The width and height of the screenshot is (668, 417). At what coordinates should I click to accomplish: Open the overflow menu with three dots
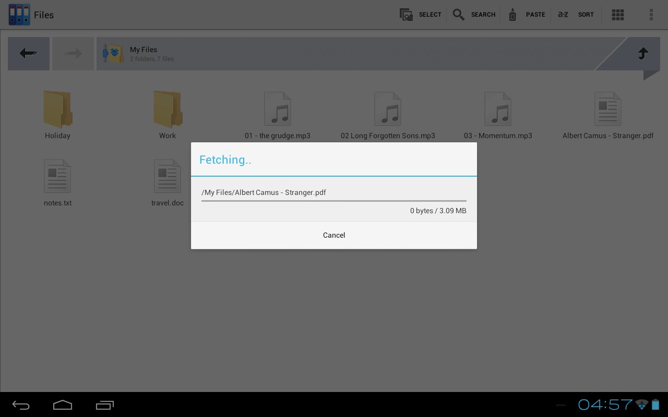point(651,15)
